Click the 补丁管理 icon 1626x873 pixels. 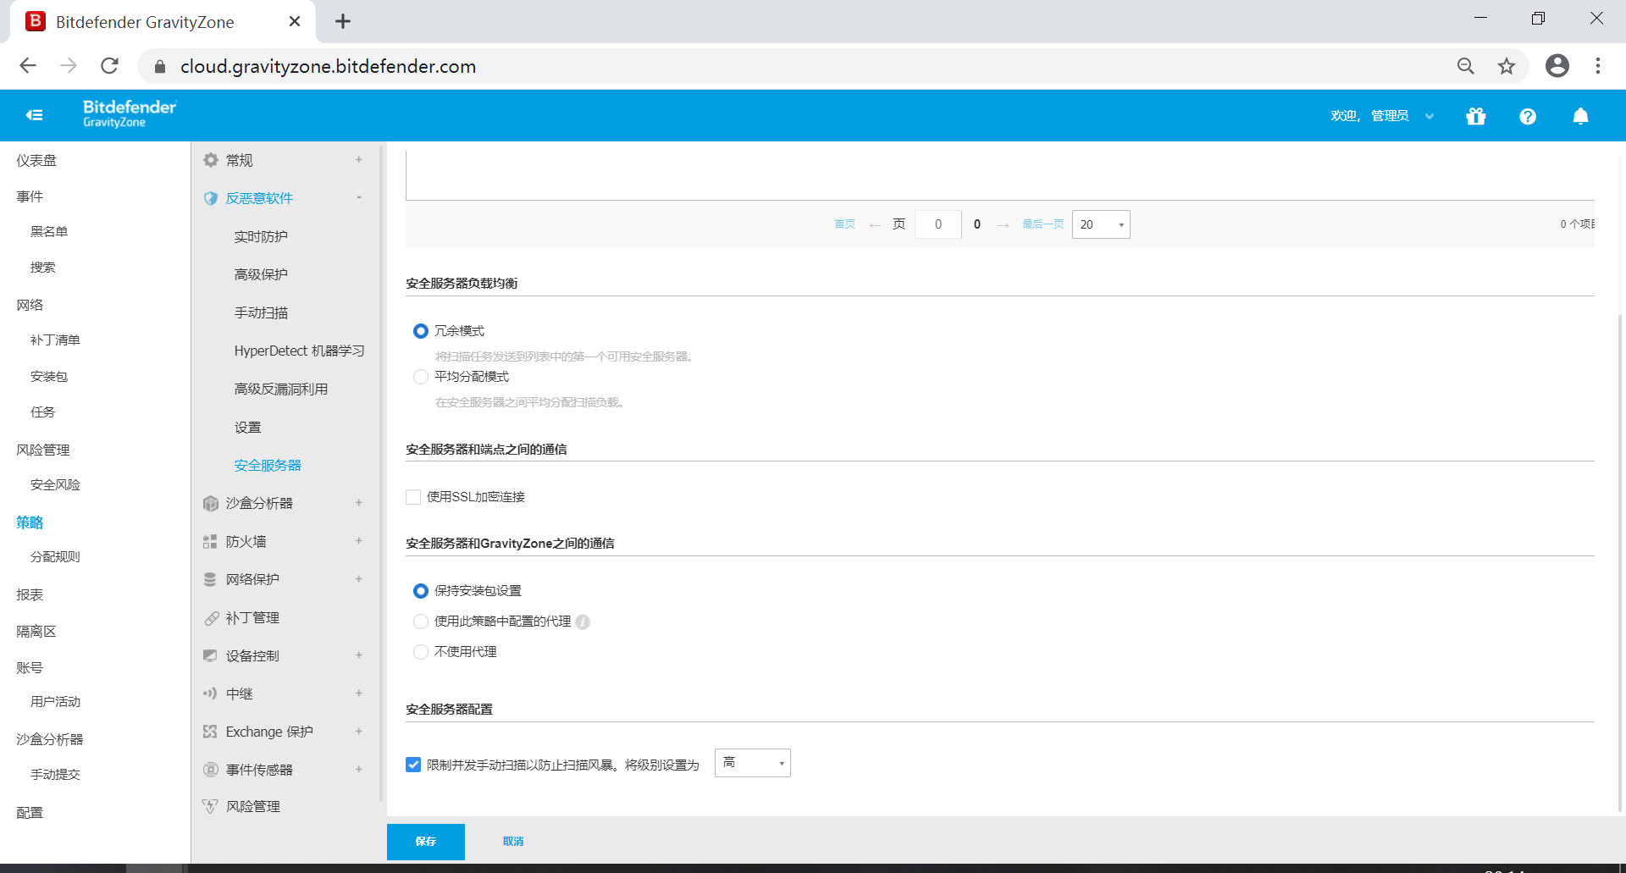(x=211, y=618)
